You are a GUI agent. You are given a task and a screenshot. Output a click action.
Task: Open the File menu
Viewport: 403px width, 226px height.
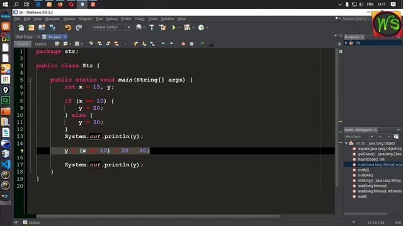(17, 19)
